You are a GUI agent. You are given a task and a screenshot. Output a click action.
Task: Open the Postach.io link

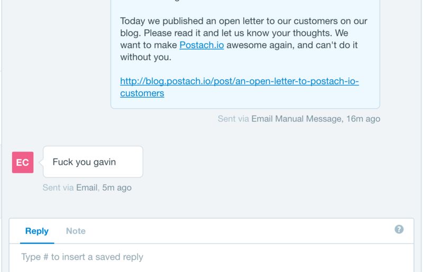pos(202,45)
